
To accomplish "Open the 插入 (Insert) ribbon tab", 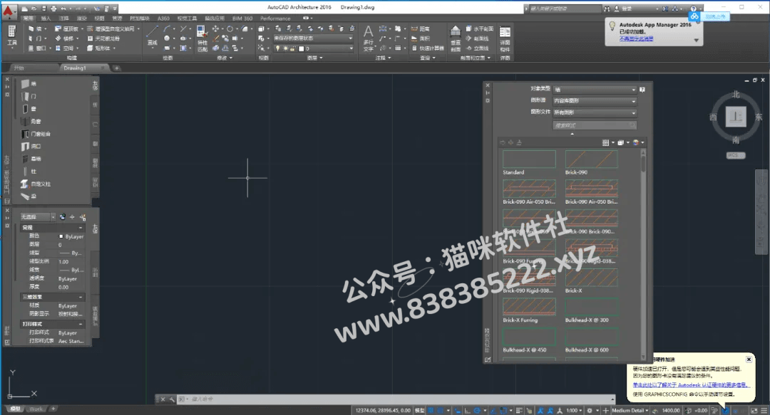I will pyautogui.click(x=46, y=19).
